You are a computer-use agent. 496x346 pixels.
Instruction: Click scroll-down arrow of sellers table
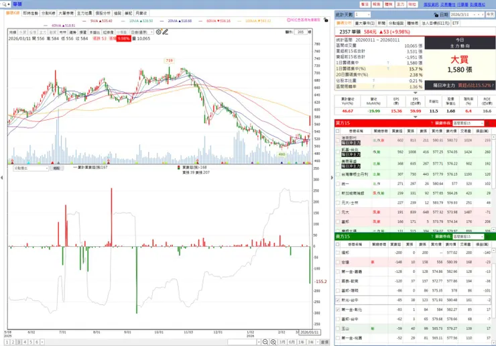493,343
